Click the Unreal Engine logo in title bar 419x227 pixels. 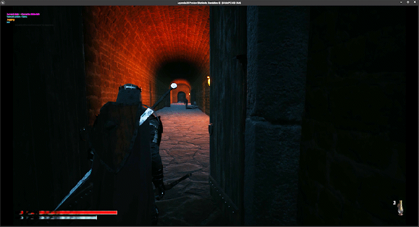[x=3, y=3]
